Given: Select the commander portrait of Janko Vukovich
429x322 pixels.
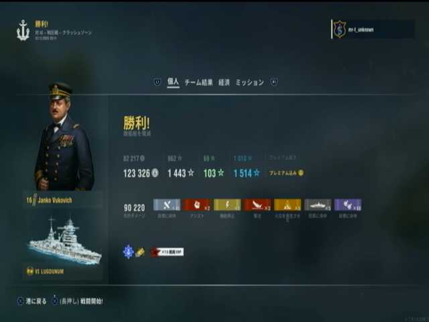Looking at the screenshot, I should 64,136.
